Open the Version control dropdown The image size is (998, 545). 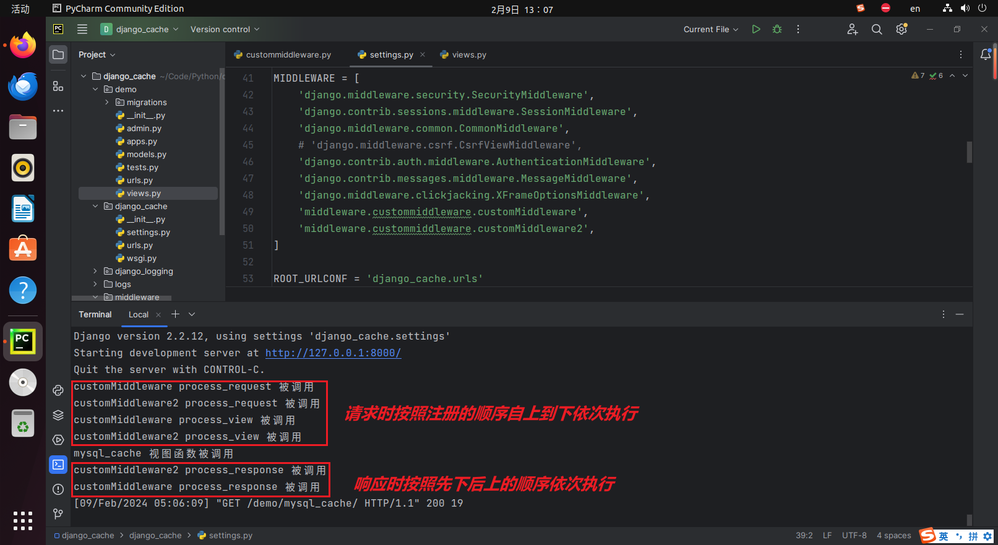pos(225,29)
